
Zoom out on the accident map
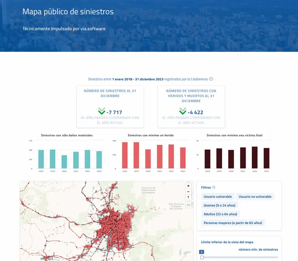click(188, 192)
